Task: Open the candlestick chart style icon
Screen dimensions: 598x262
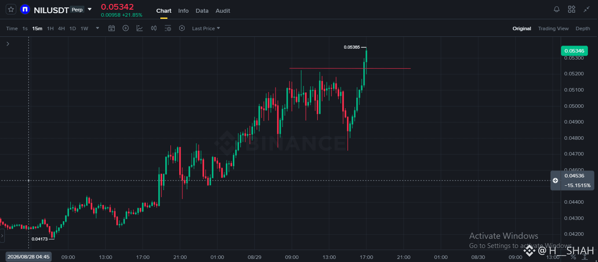Action: click(x=154, y=28)
